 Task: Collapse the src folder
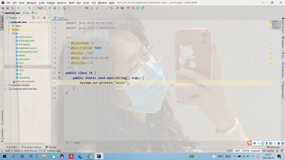pyautogui.click(x=9, y=33)
